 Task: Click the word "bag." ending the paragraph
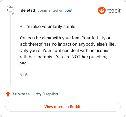point(24,63)
